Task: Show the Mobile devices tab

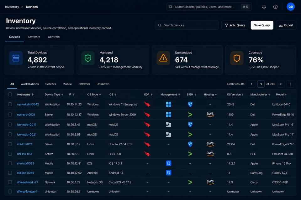Action: click(67, 84)
